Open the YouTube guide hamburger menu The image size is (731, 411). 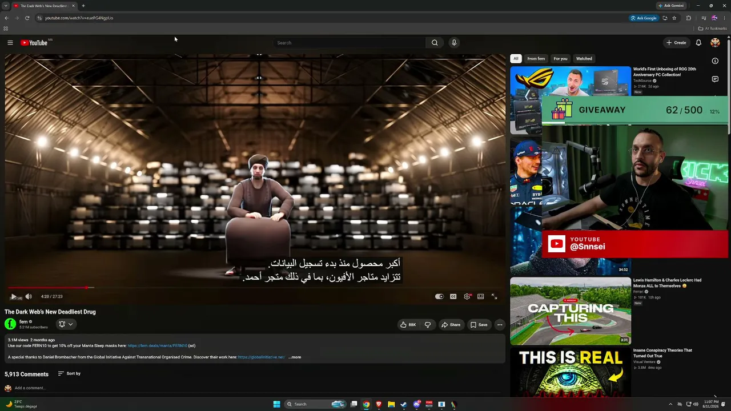[10, 43]
